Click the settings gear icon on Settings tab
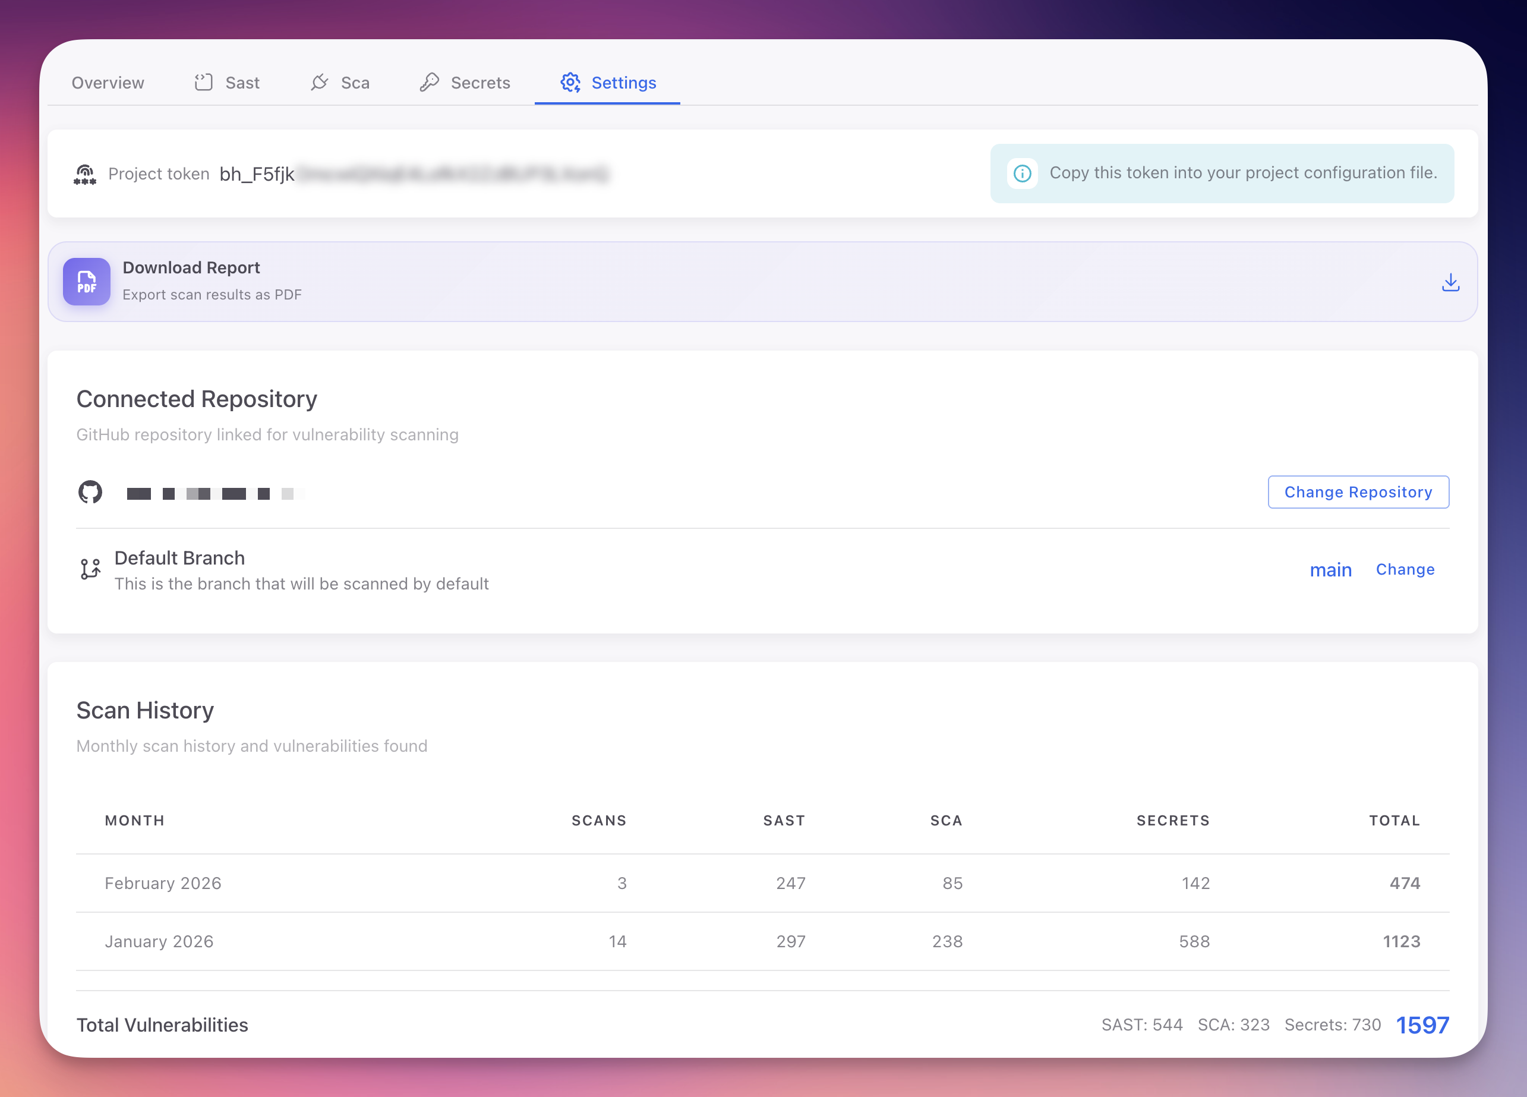Screen dimensions: 1527x1097 click(571, 82)
